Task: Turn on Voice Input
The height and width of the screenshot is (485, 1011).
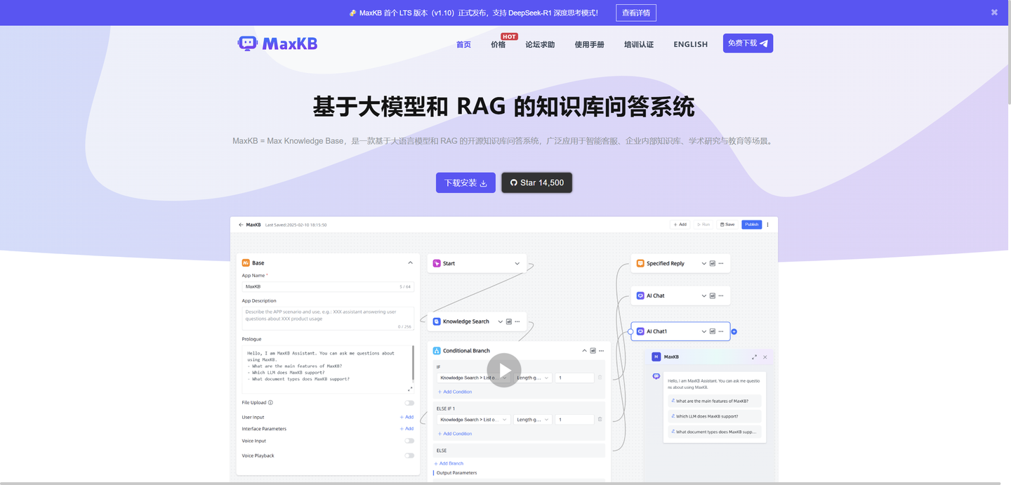Action: pyautogui.click(x=409, y=441)
